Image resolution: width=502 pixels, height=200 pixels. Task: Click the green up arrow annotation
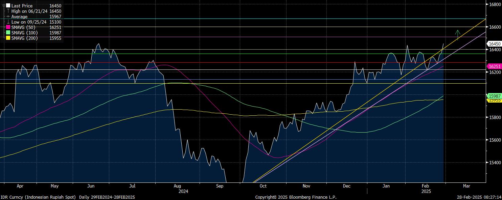tap(458, 35)
